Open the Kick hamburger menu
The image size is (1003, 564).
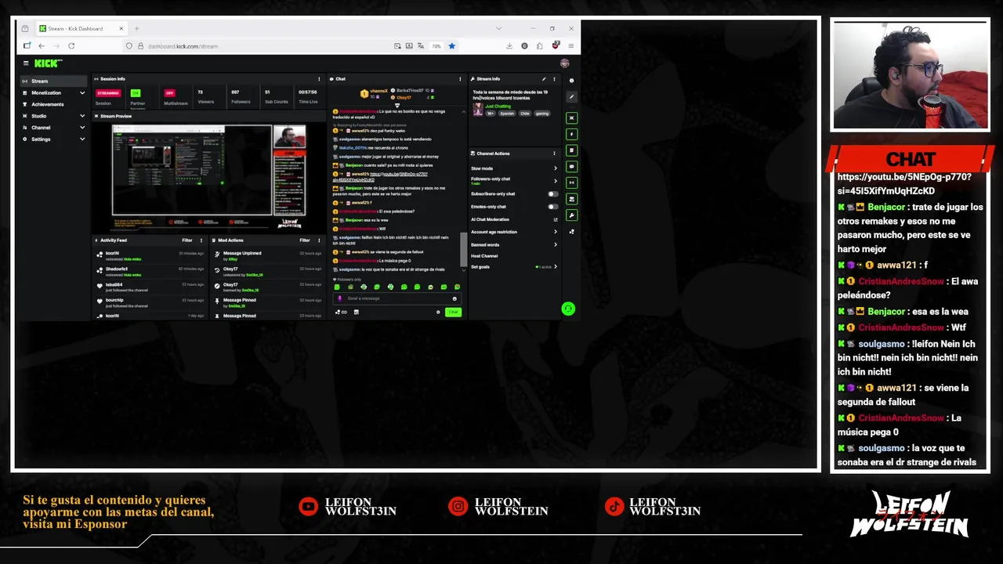26,63
